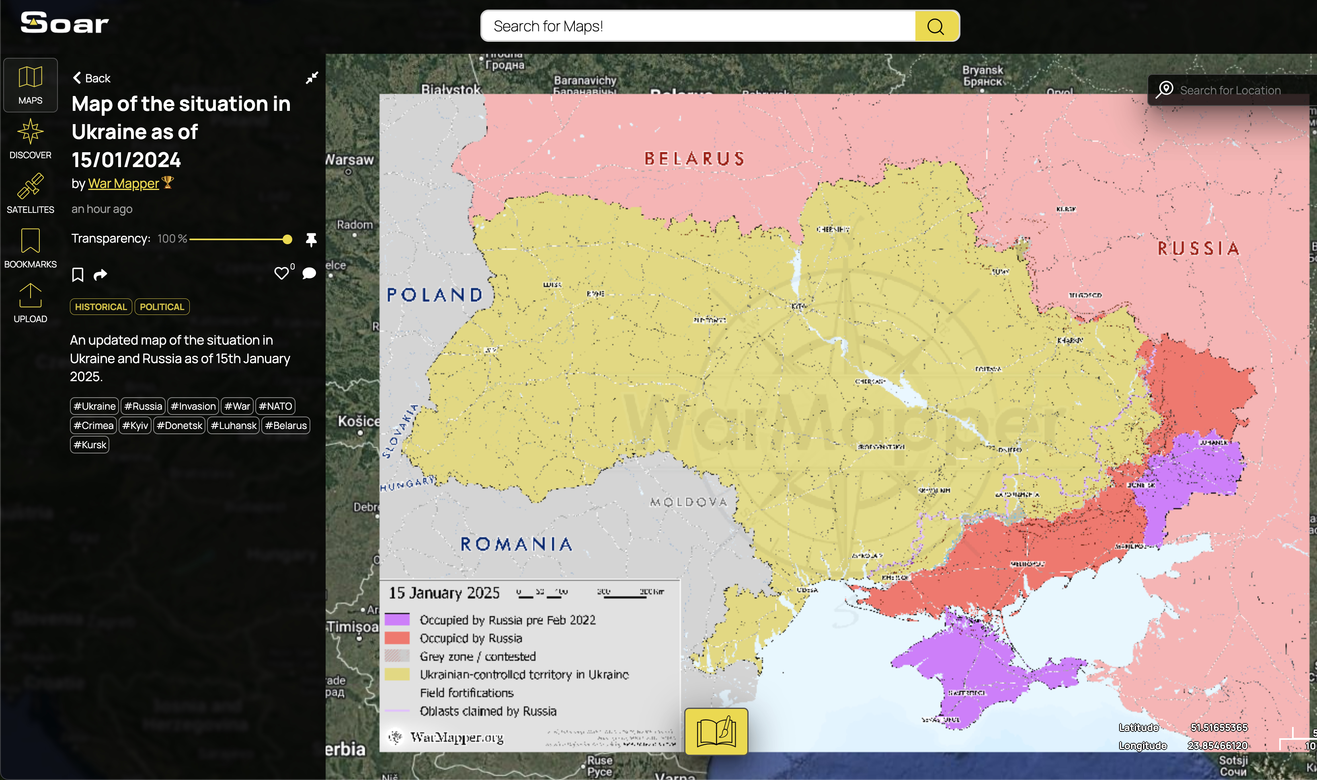
Task: Open the yellow map legend book button
Action: pyautogui.click(x=716, y=731)
